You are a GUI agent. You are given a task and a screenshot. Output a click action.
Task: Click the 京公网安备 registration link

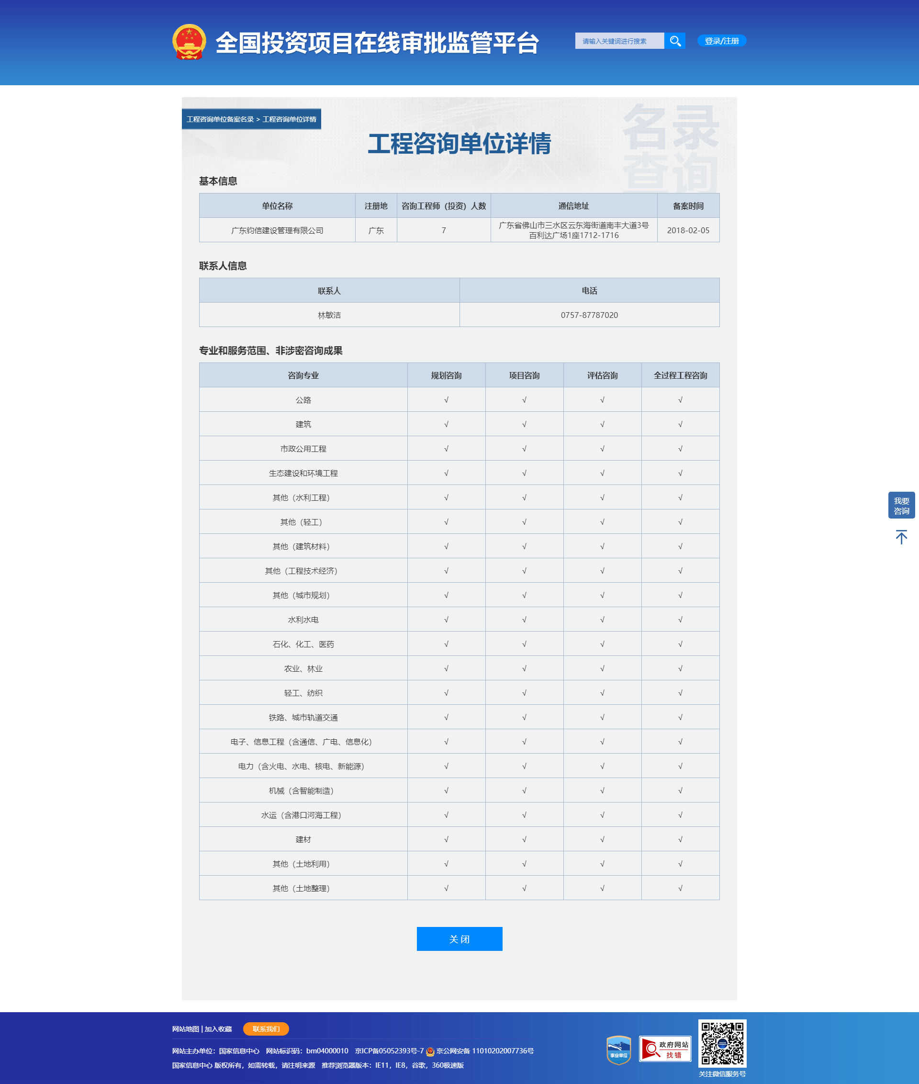485,1050
